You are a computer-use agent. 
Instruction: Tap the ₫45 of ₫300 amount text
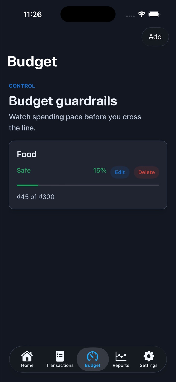point(35,197)
